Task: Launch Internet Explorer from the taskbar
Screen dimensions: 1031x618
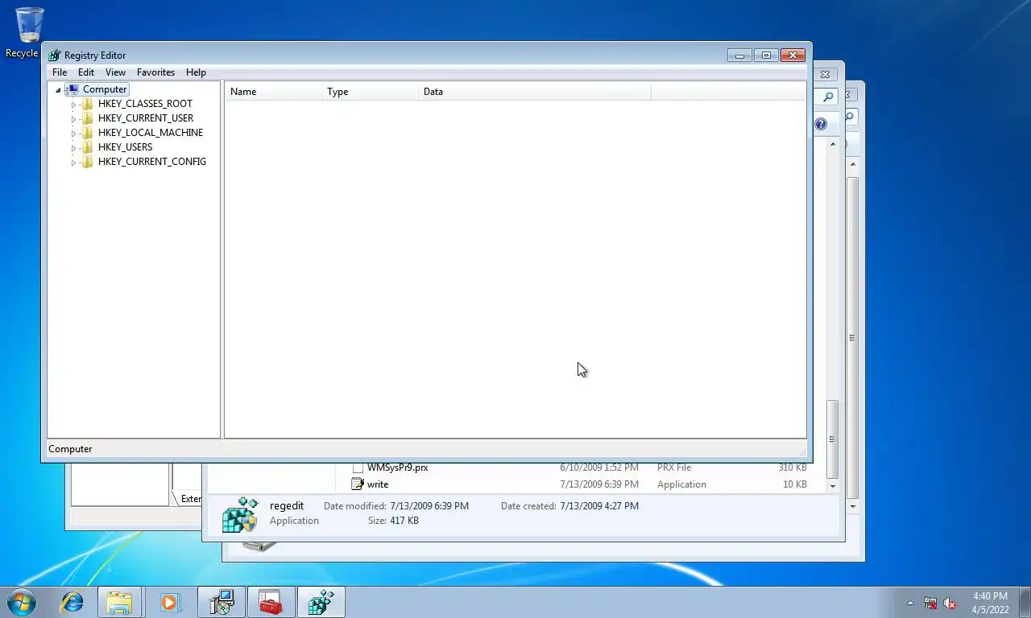Action: pos(72,602)
